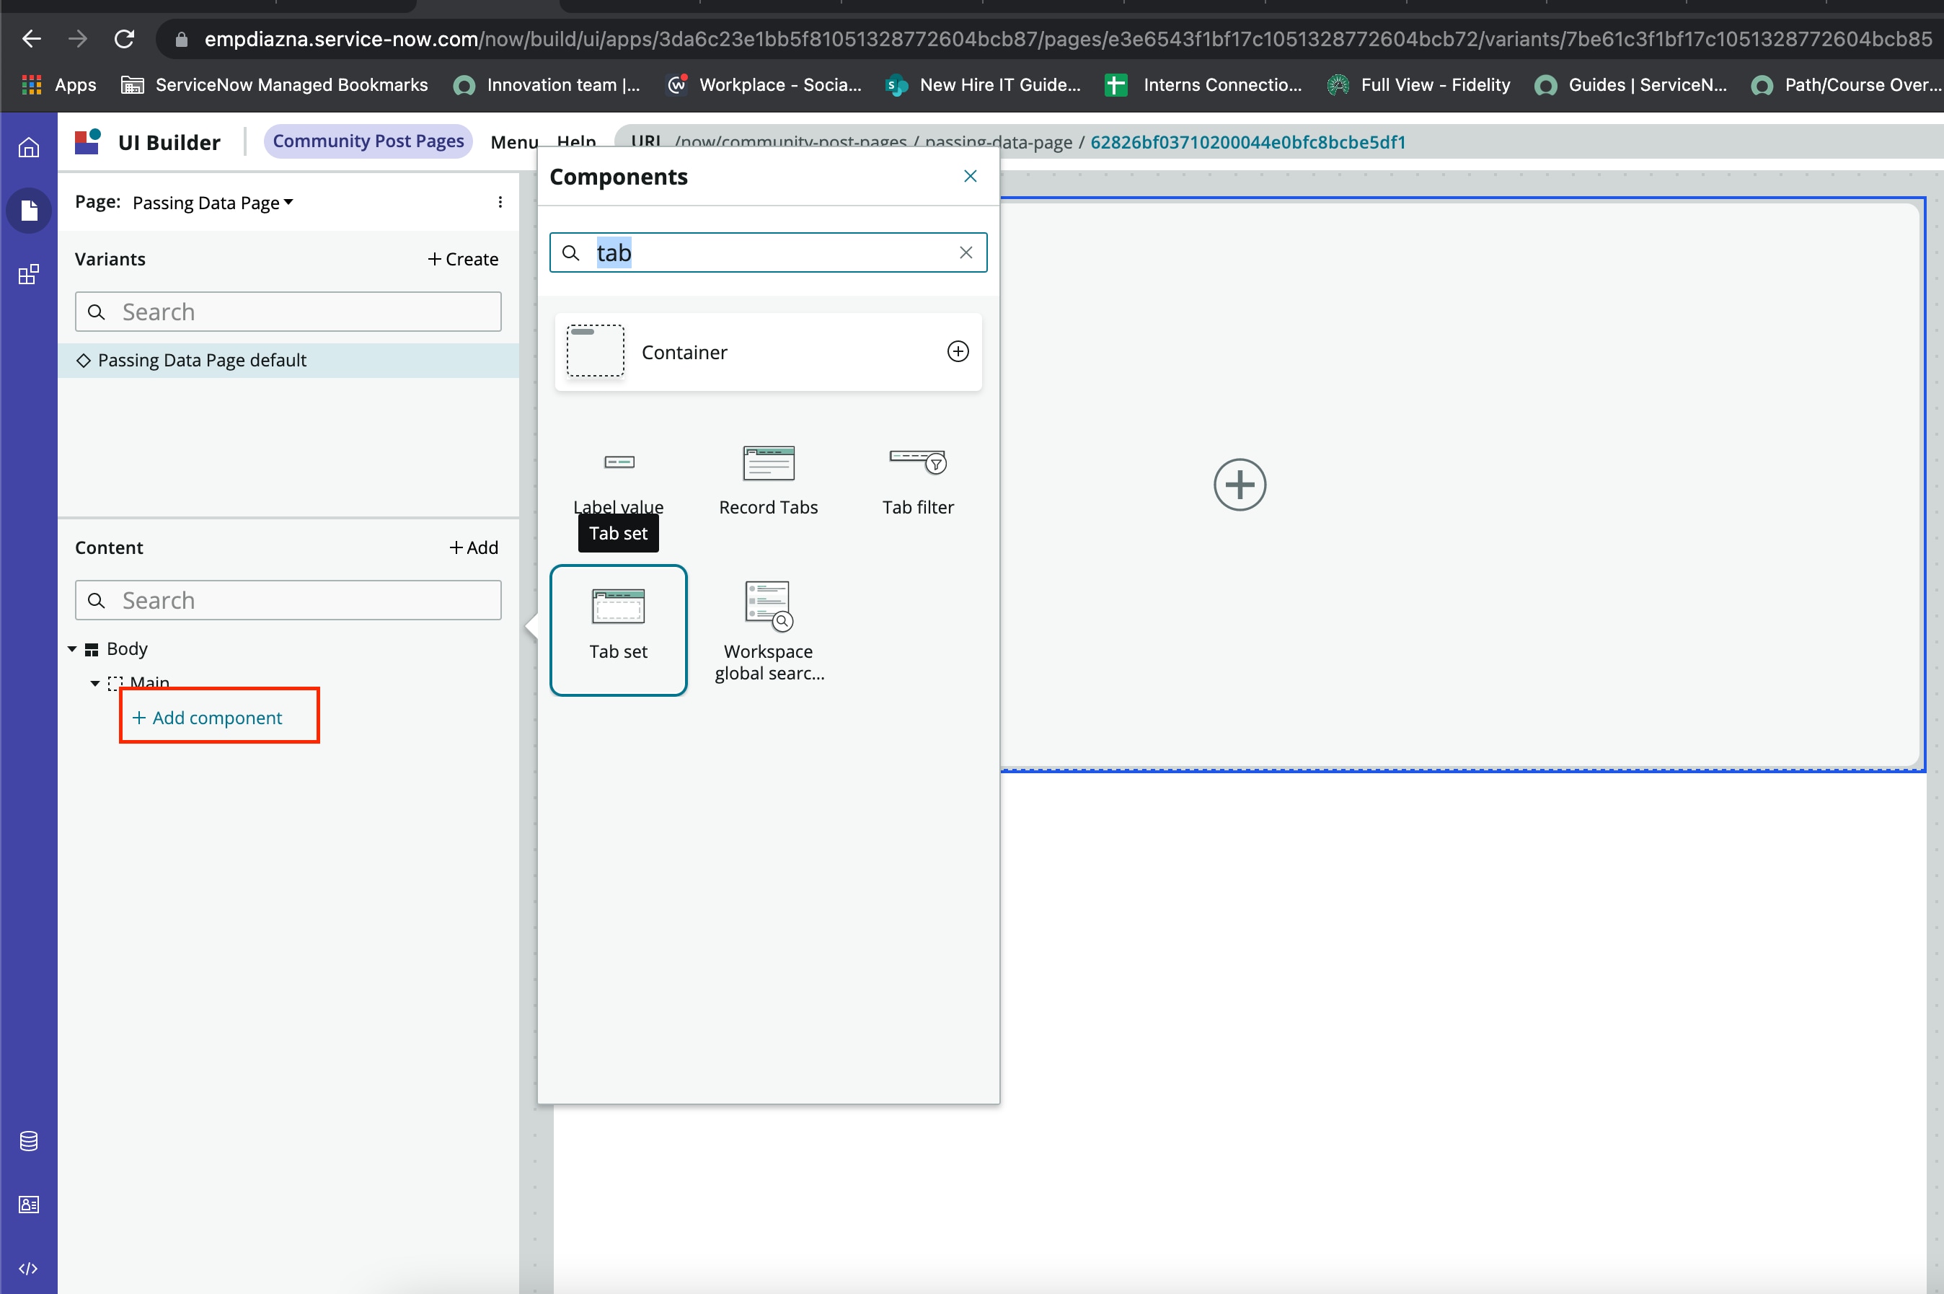Select the Tab set component icon

click(619, 605)
